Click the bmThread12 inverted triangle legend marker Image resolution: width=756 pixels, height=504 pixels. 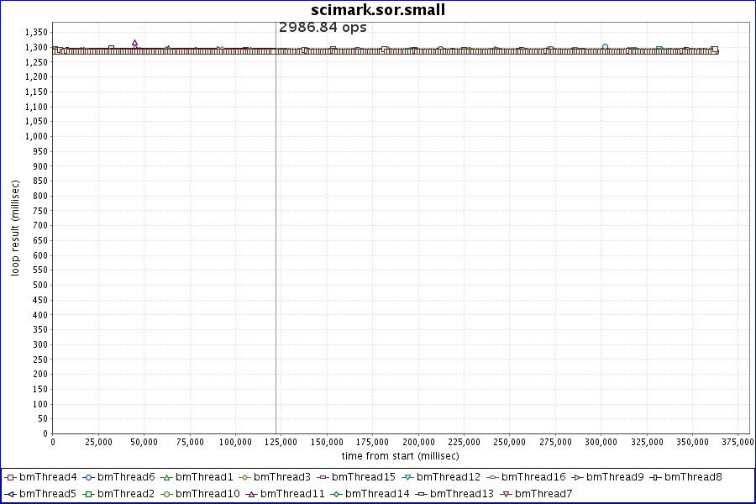coord(408,477)
